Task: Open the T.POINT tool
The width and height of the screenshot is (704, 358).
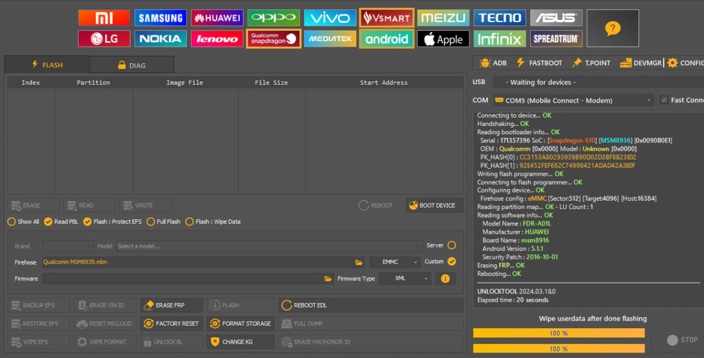Action: click(x=591, y=63)
